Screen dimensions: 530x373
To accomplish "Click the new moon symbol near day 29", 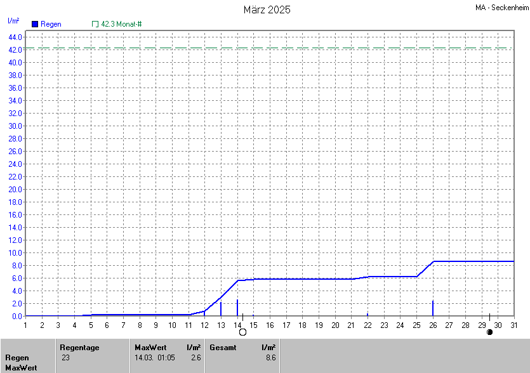I will point(489,332).
